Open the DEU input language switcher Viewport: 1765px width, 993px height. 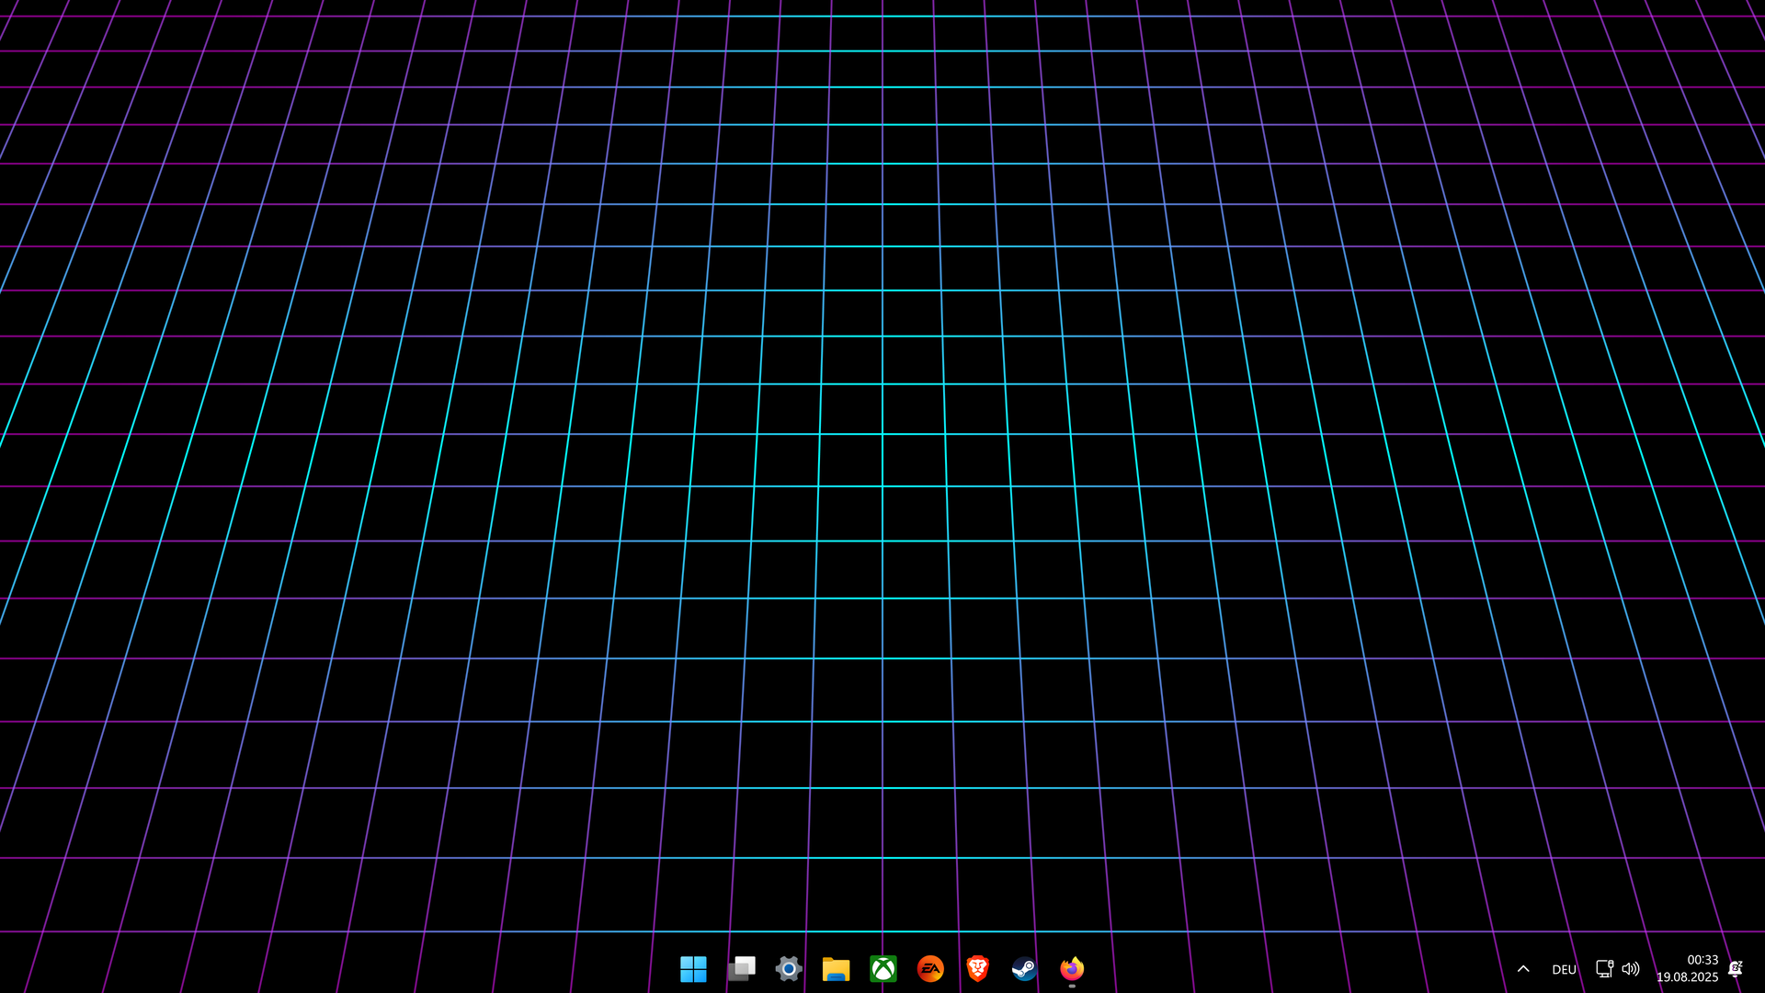tap(1564, 969)
